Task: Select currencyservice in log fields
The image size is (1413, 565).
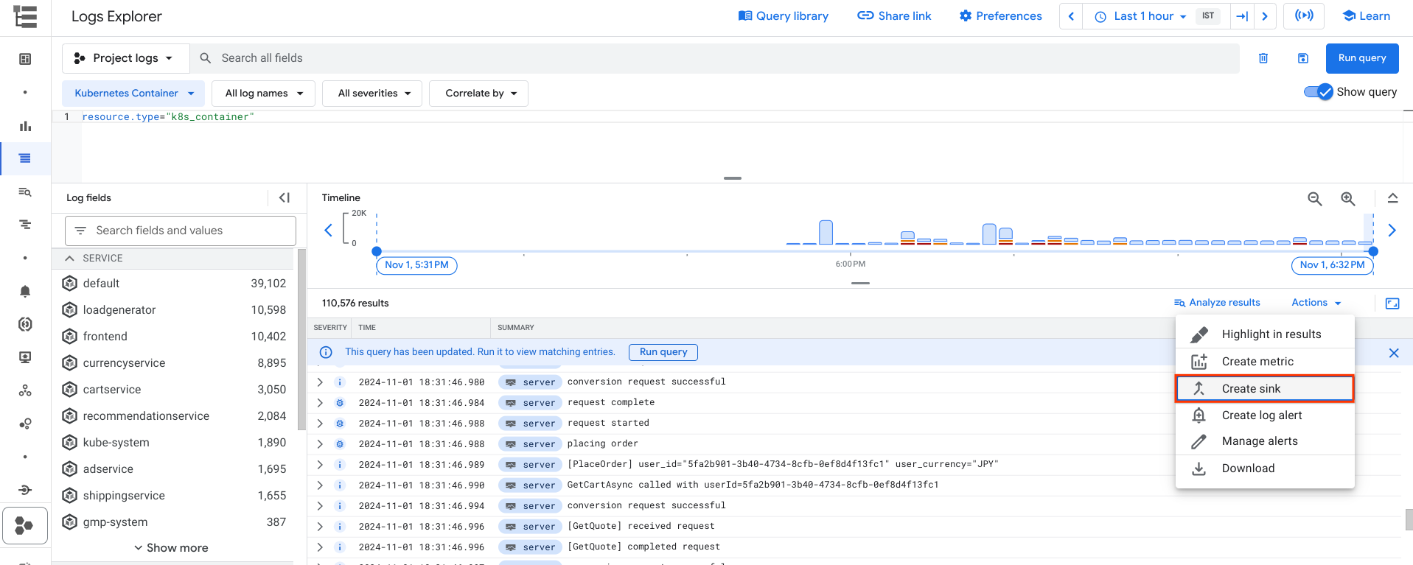Action: coord(174,363)
